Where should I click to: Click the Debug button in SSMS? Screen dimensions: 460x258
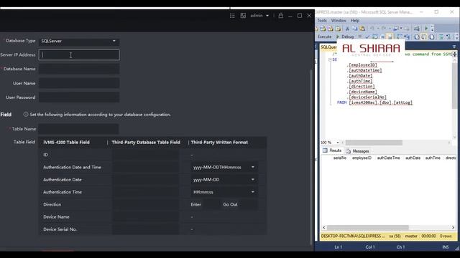(x=345, y=37)
